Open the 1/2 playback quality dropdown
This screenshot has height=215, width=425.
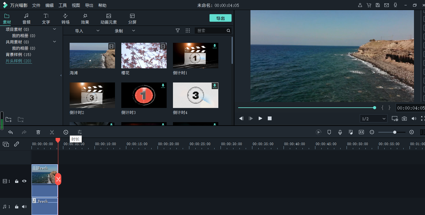(x=373, y=118)
